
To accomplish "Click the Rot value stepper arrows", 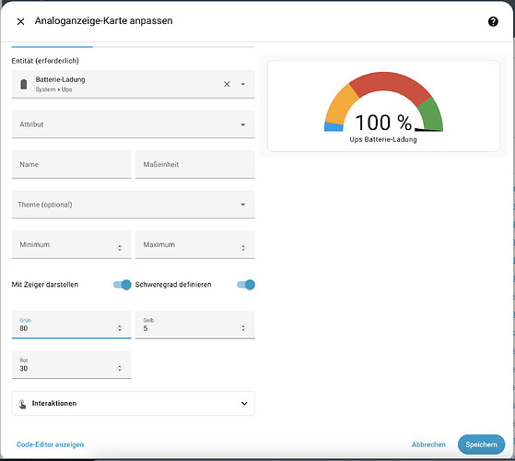I will 120,368.
